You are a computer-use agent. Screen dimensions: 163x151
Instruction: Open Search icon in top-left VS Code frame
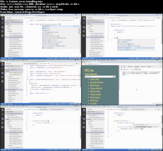click(x=2, y=23)
